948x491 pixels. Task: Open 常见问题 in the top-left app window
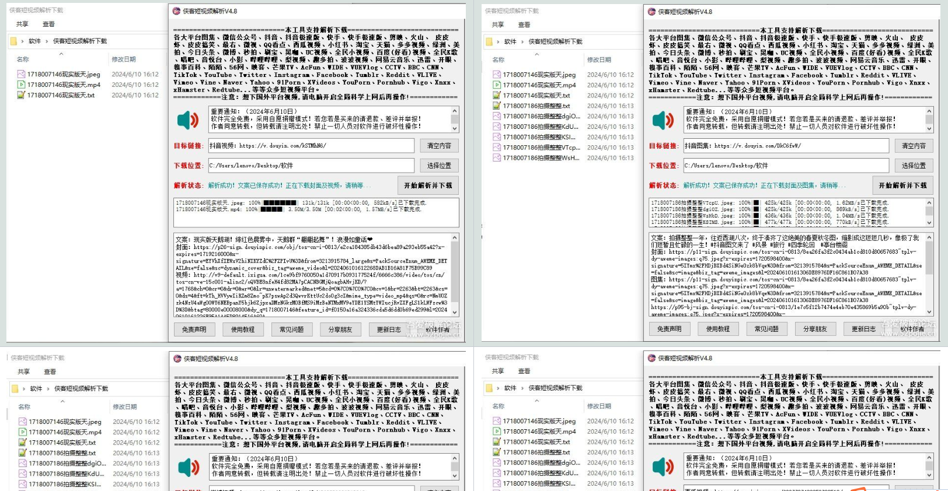click(x=291, y=329)
